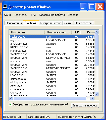
Task: Click the horizontal scrollbar left arrow
Action: (11, 98)
